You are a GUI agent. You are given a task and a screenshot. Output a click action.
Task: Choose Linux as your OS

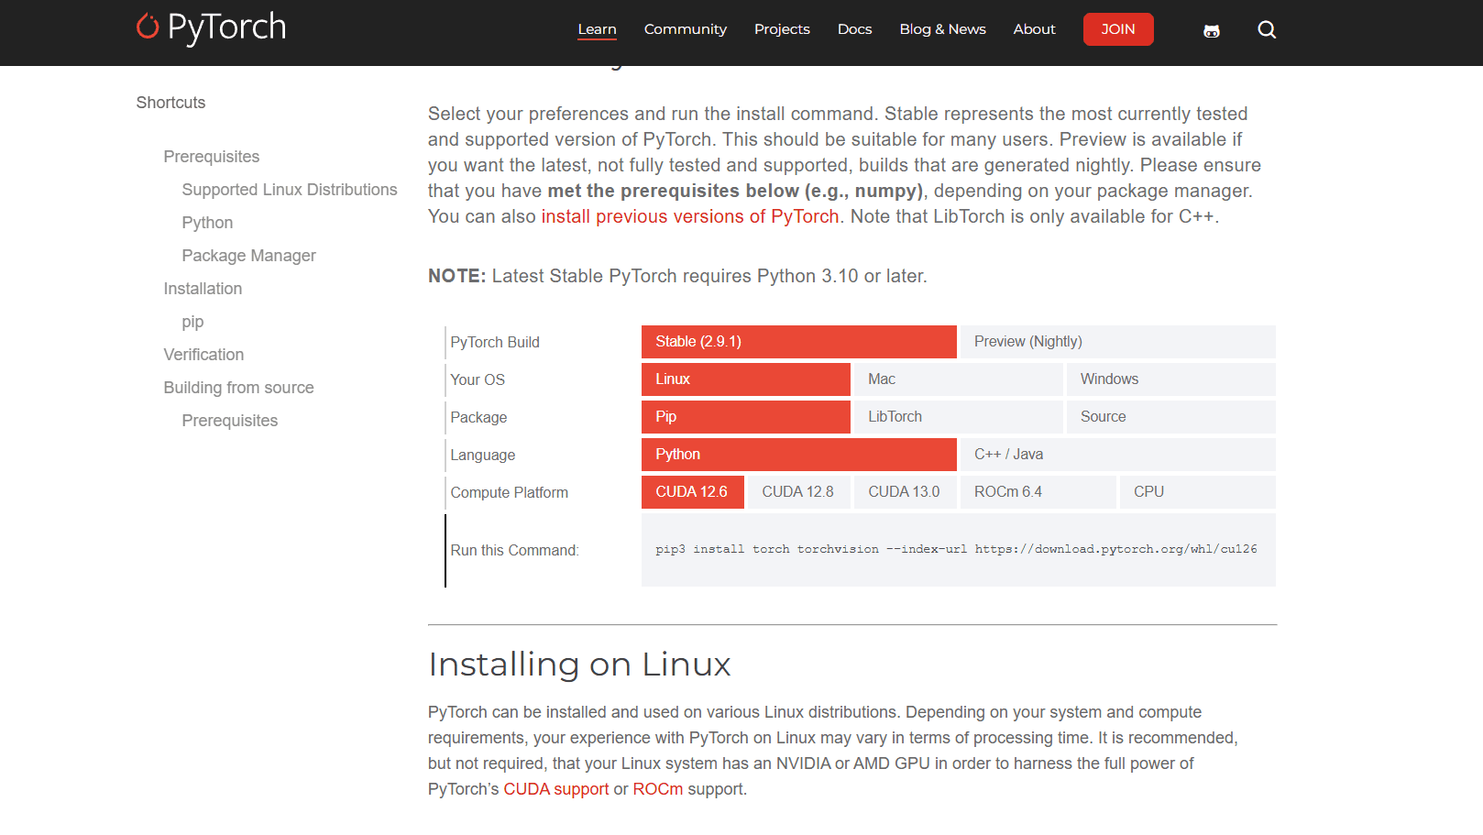(746, 379)
